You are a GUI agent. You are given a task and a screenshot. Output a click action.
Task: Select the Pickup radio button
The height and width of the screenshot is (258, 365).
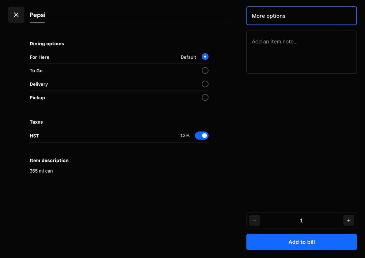(x=205, y=97)
